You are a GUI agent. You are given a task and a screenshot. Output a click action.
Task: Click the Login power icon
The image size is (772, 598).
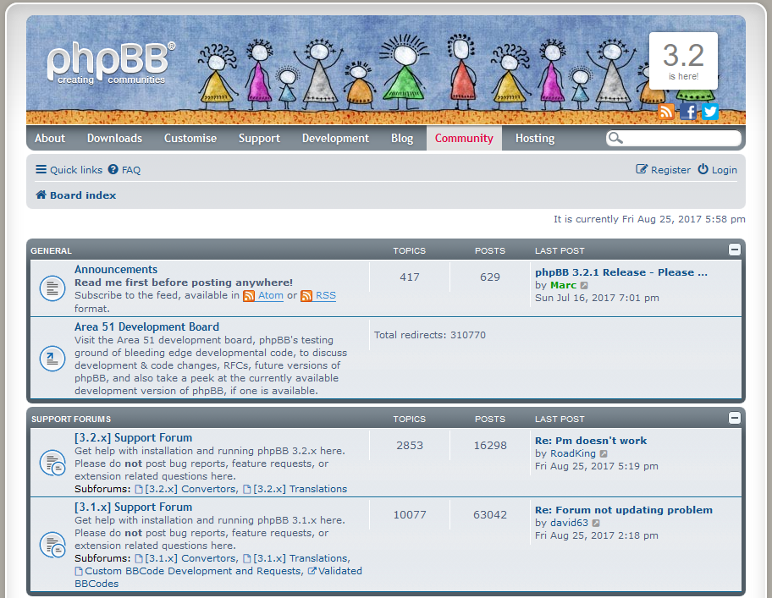click(x=703, y=169)
